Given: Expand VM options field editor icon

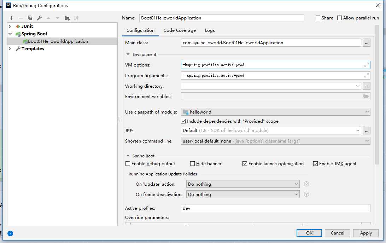Looking at the screenshot, I should tap(366, 65).
